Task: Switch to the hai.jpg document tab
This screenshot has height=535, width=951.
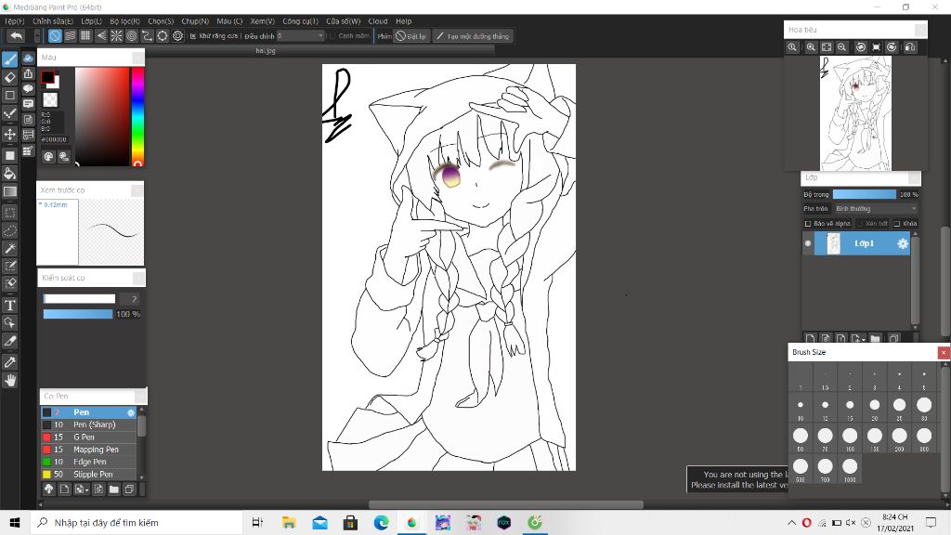Action: [x=266, y=50]
